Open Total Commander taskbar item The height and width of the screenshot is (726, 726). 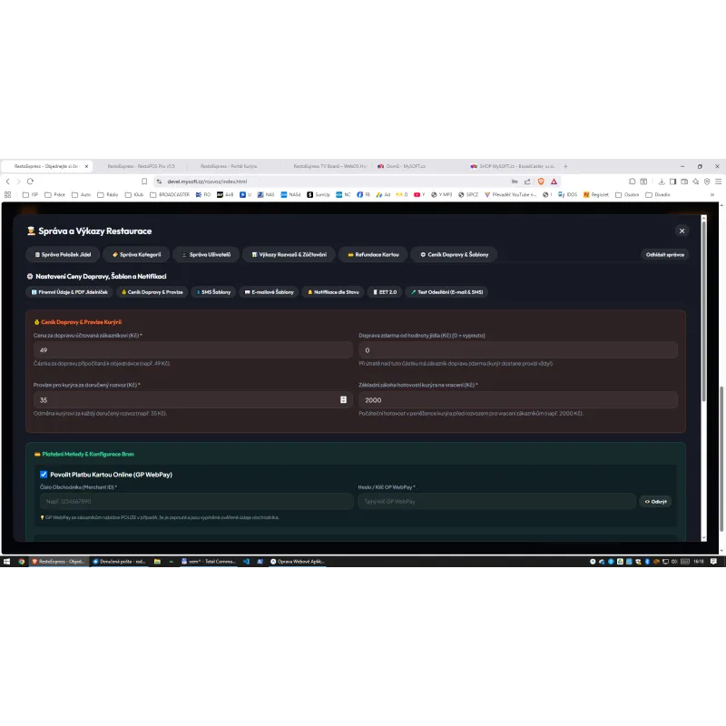pyautogui.click(x=209, y=561)
